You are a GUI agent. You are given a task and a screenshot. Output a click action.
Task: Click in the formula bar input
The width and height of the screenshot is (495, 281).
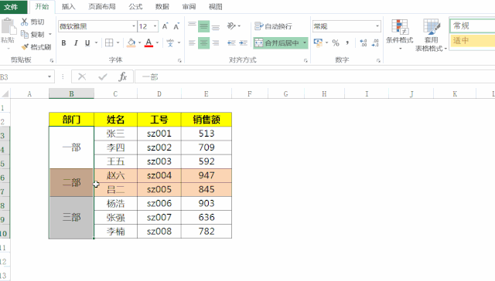(x=315, y=77)
